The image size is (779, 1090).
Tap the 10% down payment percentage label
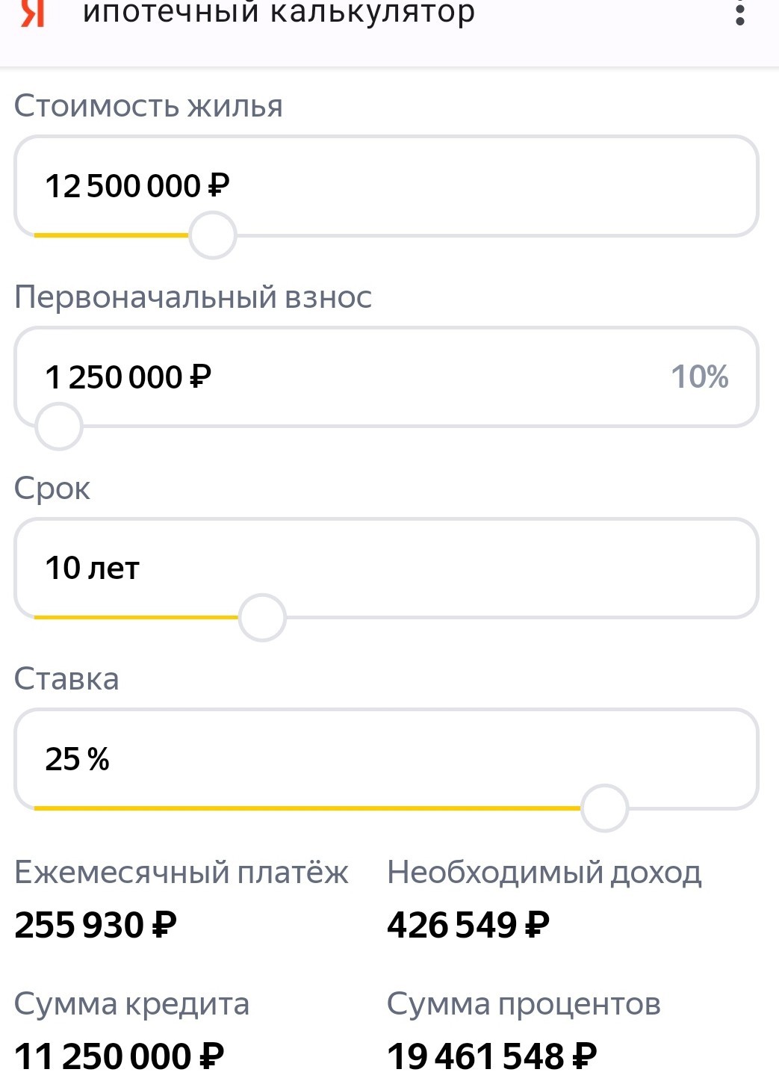tap(699, 377)
